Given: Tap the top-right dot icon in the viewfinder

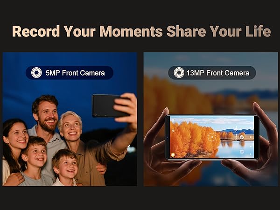Looking at the screenshot, I should [251, 128].
